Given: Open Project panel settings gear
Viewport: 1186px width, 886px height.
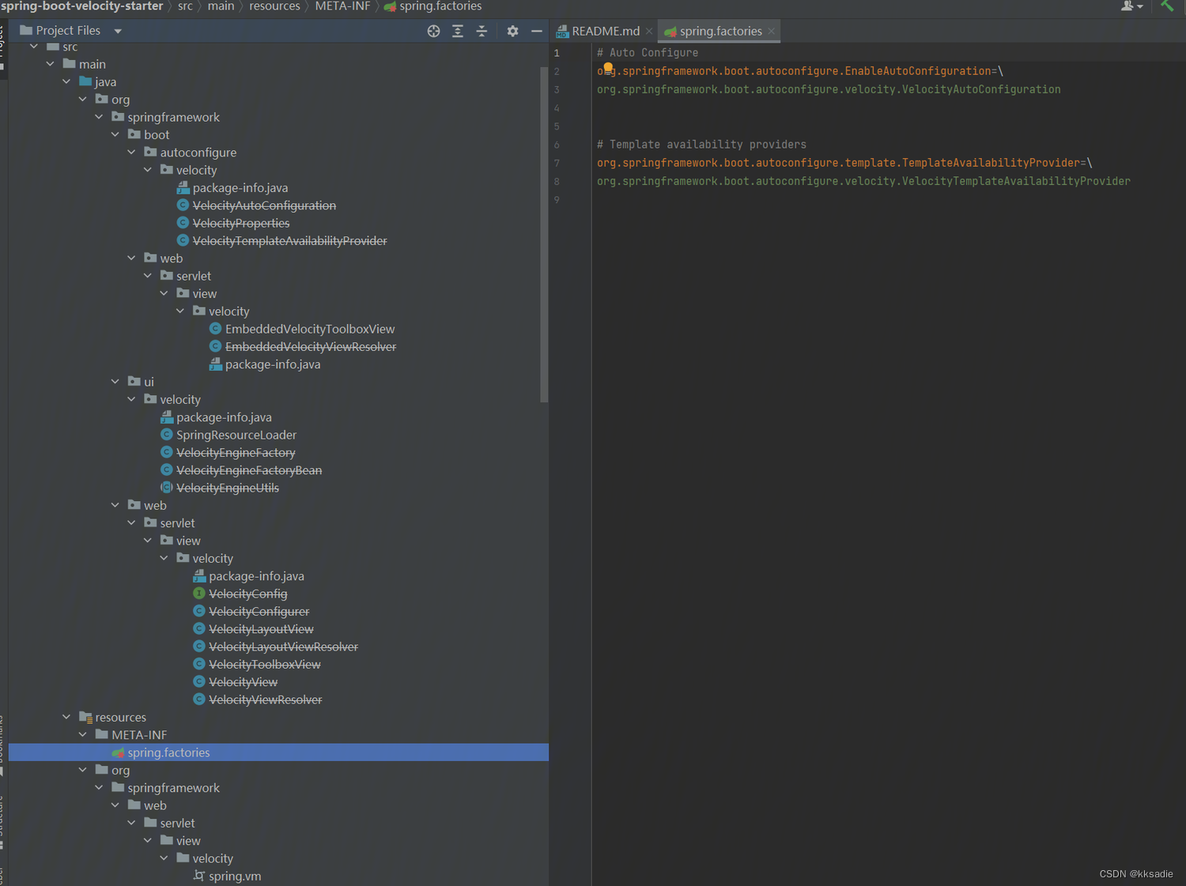Looking at the screenshot, I should (512, 31).
